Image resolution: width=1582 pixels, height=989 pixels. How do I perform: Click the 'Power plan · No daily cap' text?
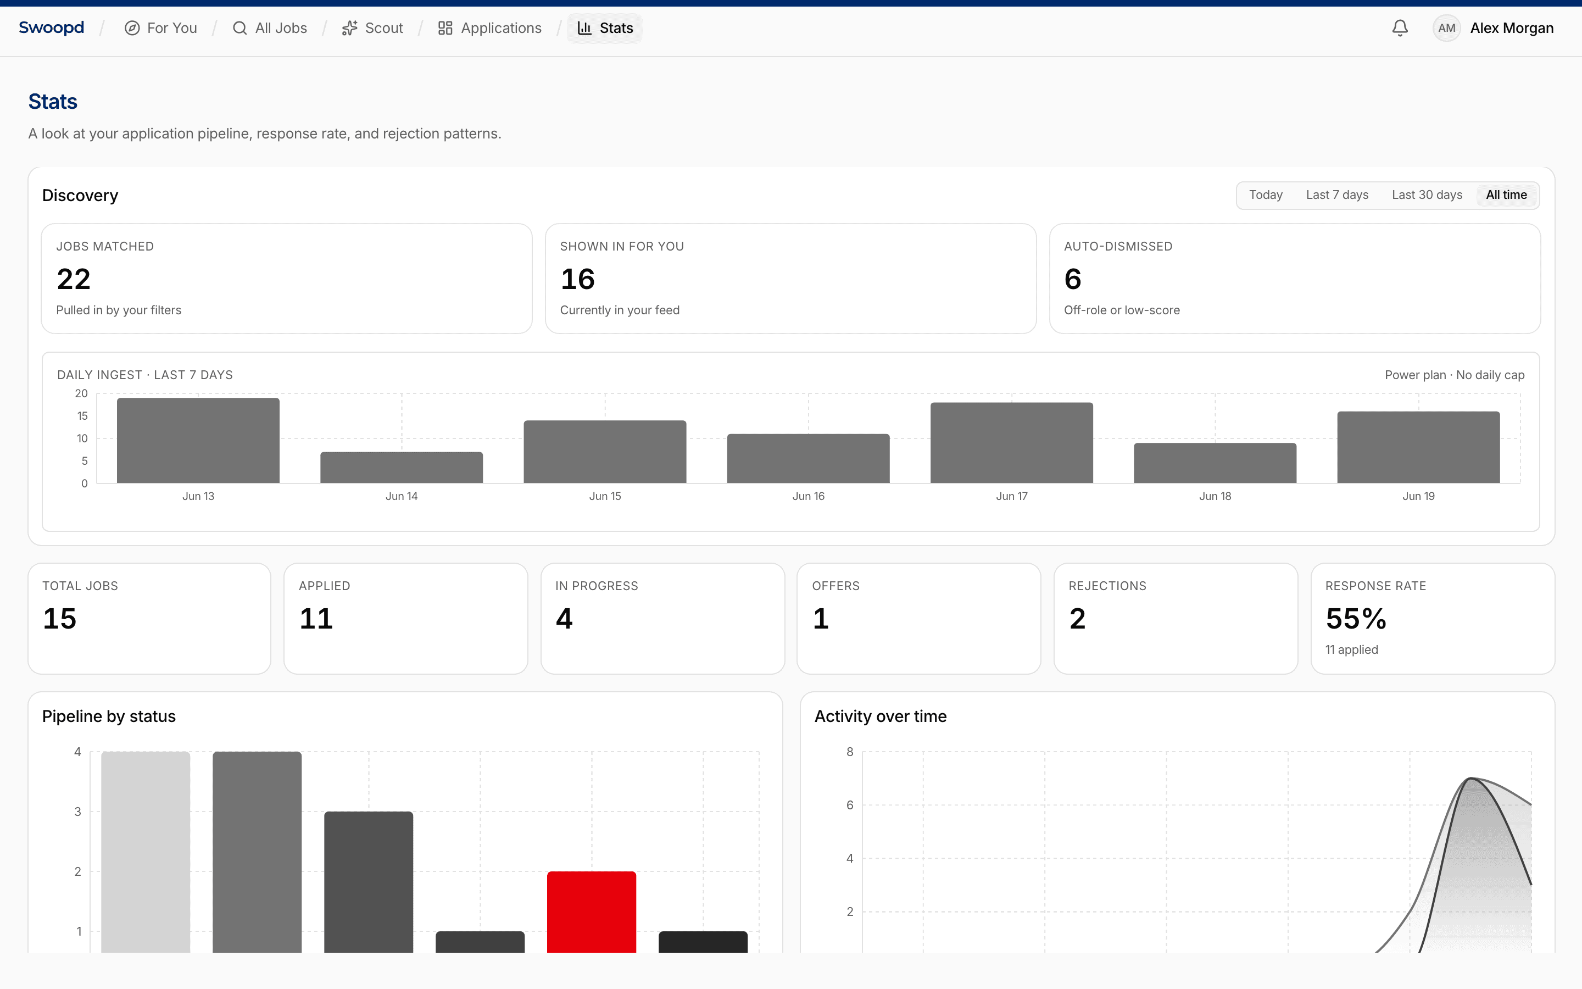pyautogui.click(x=1454, y=375)
